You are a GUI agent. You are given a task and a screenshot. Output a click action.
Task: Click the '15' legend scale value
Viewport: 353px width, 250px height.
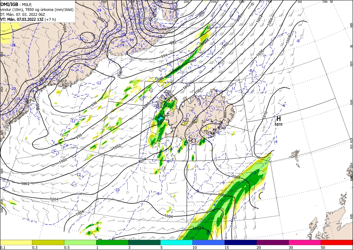coord(227,248)
